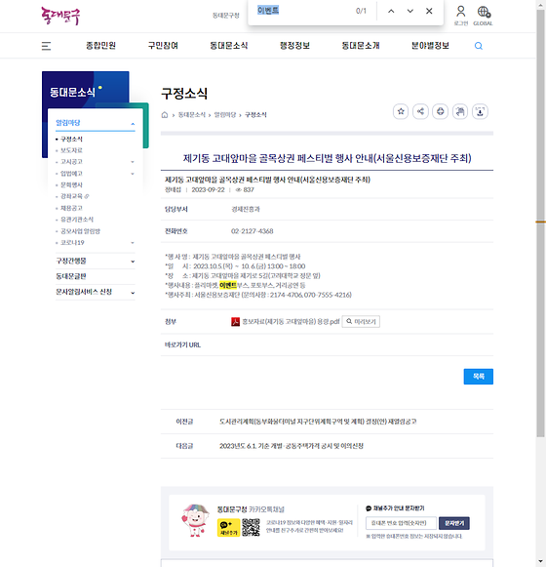Click the district mascot character image

(196, 520)
